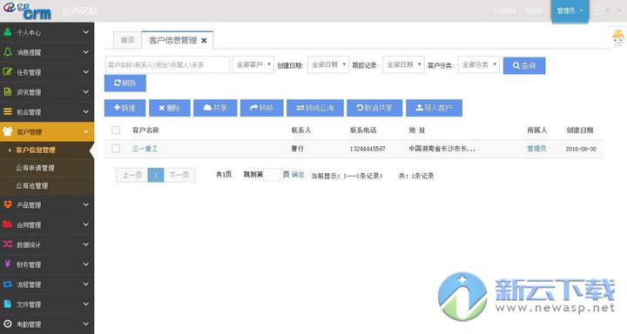Check the 三一重工 row checkbox

click(x=116, y=149)
